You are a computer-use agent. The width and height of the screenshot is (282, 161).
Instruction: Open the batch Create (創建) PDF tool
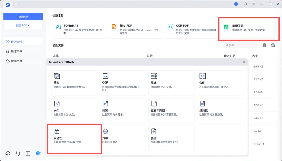(171, 138)
